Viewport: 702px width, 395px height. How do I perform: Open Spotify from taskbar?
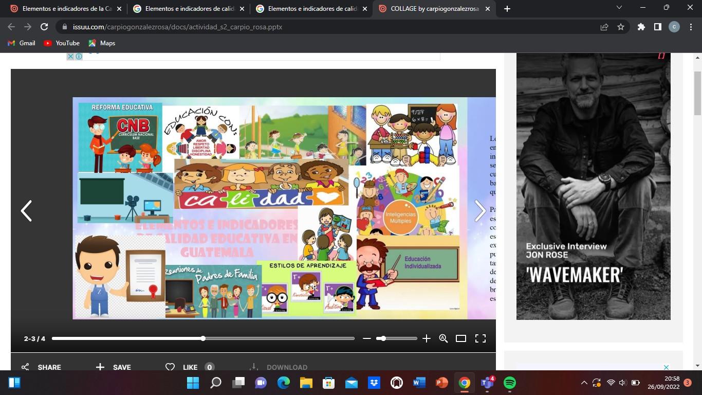pos(510,383)
